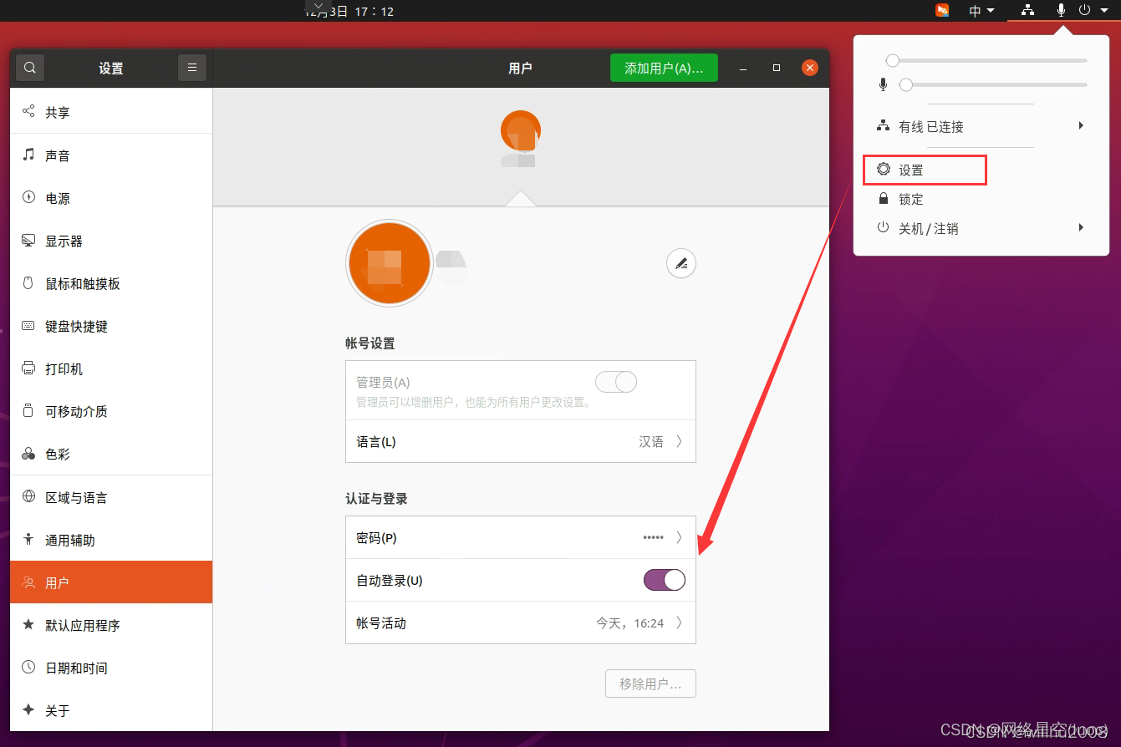Click the Universal Access icon

click(x=28, y=539)
